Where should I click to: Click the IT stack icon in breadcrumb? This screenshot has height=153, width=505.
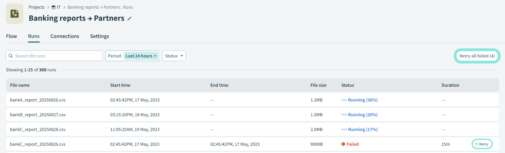pyautogui.click(x=53, y=7)
